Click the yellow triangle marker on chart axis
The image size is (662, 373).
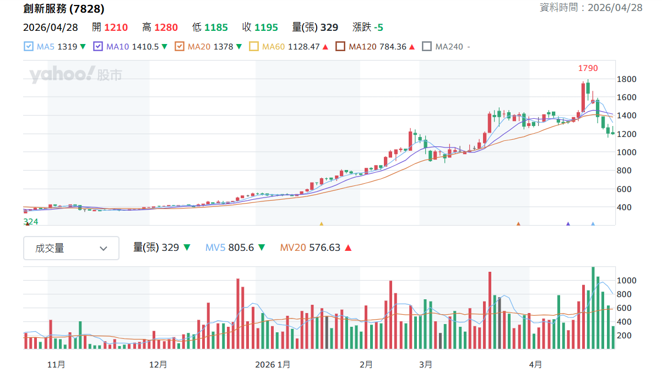point(322,224)
